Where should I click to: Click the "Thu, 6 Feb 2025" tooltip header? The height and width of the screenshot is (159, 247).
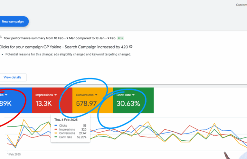[66, 119]
